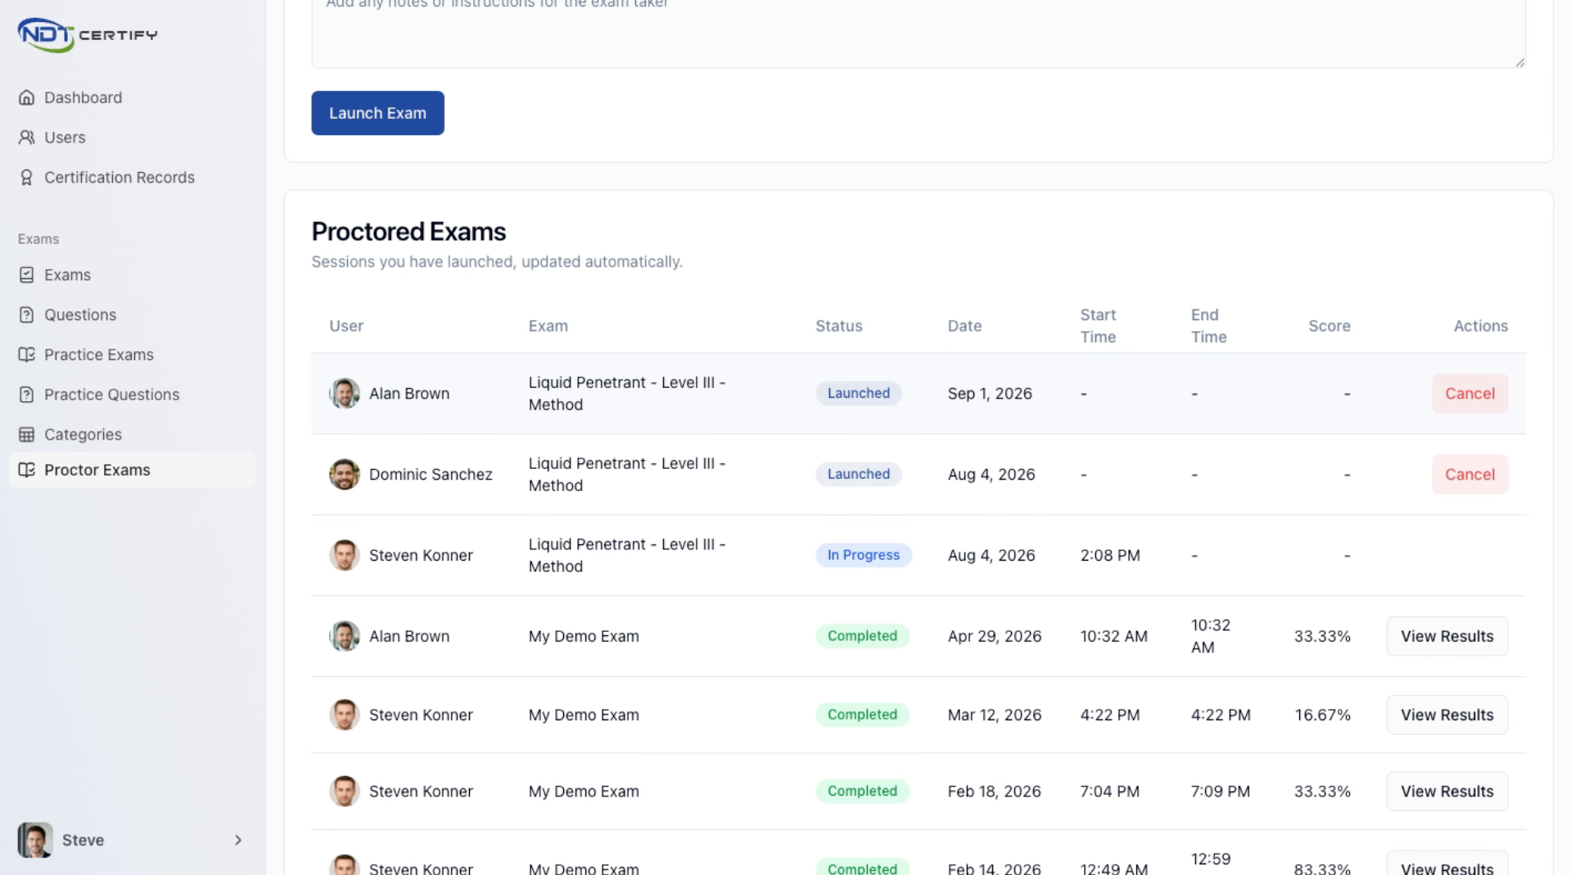Click Steven Konner's avatar in In Progress row
The width and height of the screenshot is (1571, 875).
345,556
